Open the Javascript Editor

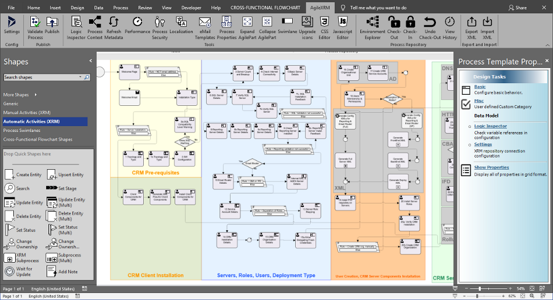tap(342, 28)
